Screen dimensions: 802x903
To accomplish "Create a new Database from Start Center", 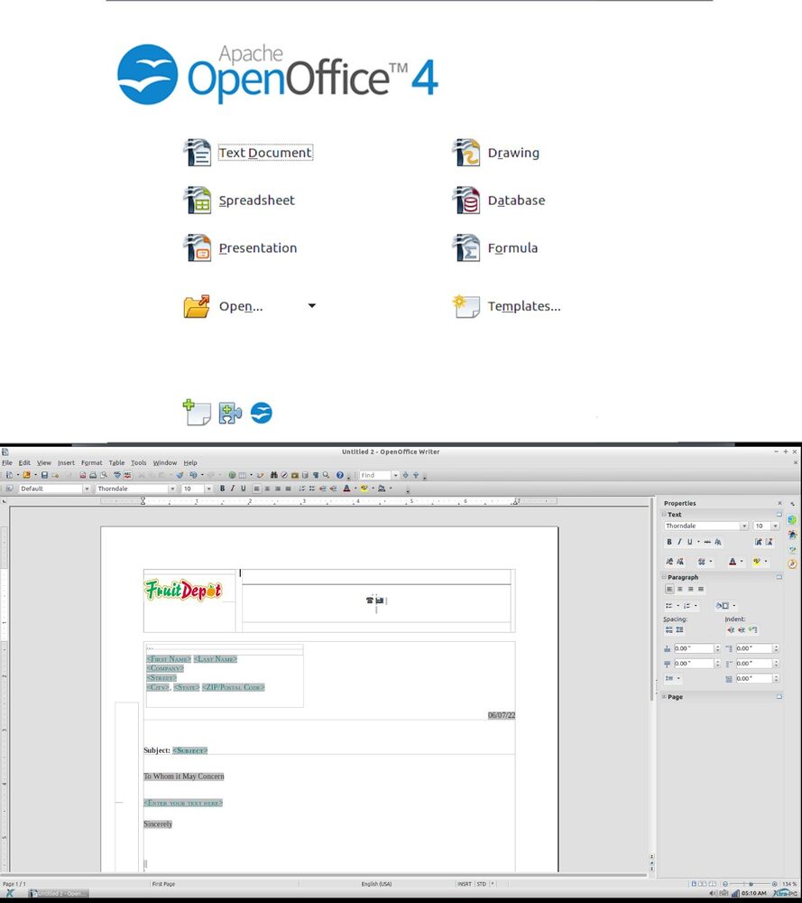I will (498, 200).
